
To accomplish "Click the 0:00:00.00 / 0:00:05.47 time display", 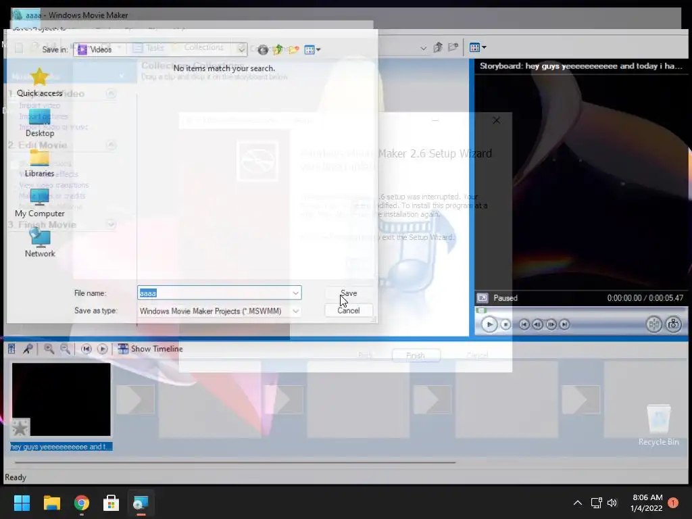I will [645, 298].
